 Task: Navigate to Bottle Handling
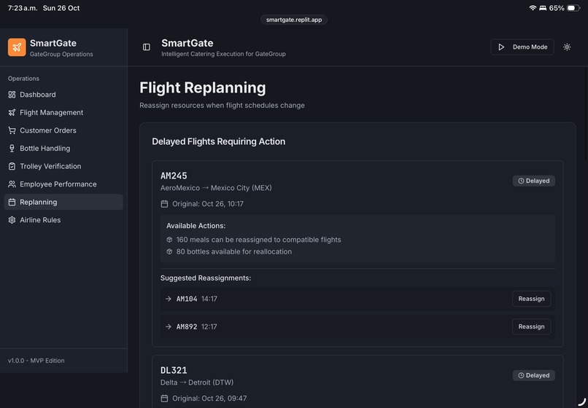point(63,149)
